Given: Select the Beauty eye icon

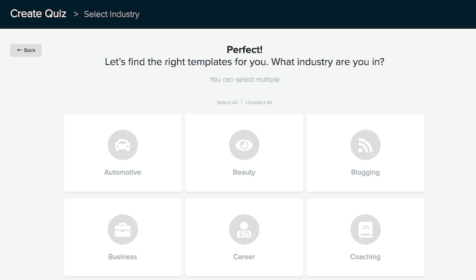Looking at the screenshot, I should [x=244, y=145].
